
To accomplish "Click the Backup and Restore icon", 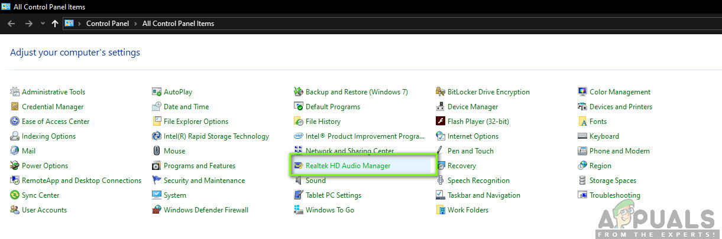I will click(x=299, y=92).
